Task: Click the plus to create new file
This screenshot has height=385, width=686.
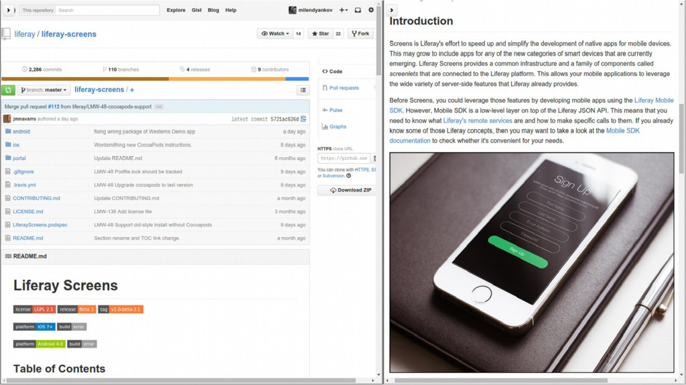Action: pos(132,90)
